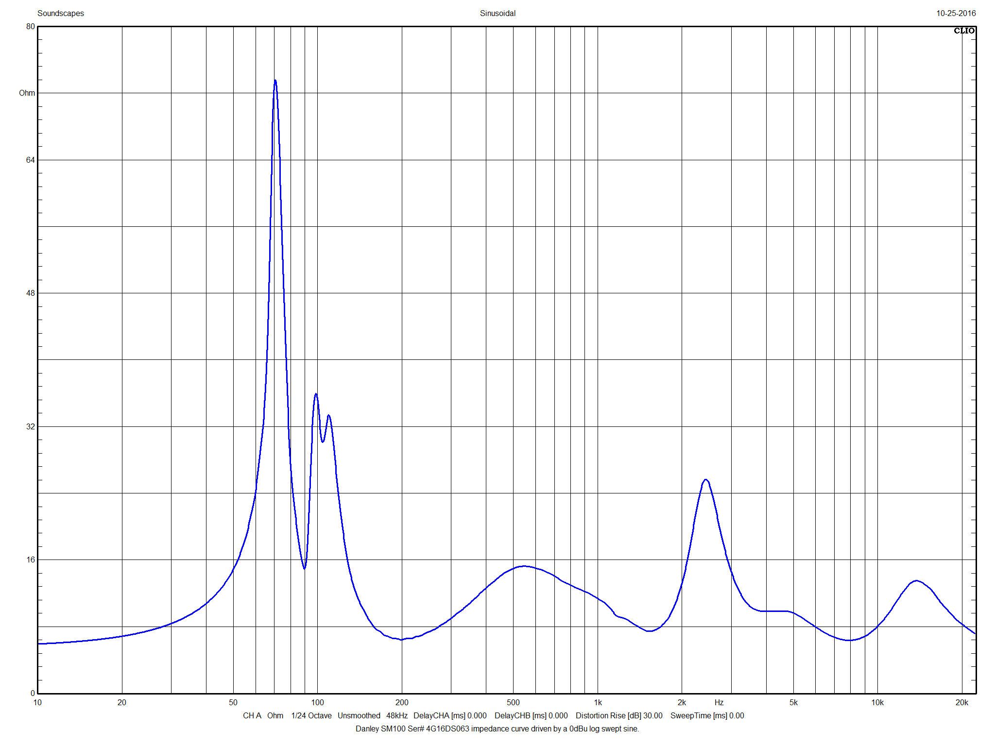Click the 10k label on frequency axis

[877, 702]
